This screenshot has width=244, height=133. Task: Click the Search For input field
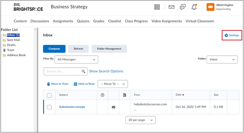63,72
